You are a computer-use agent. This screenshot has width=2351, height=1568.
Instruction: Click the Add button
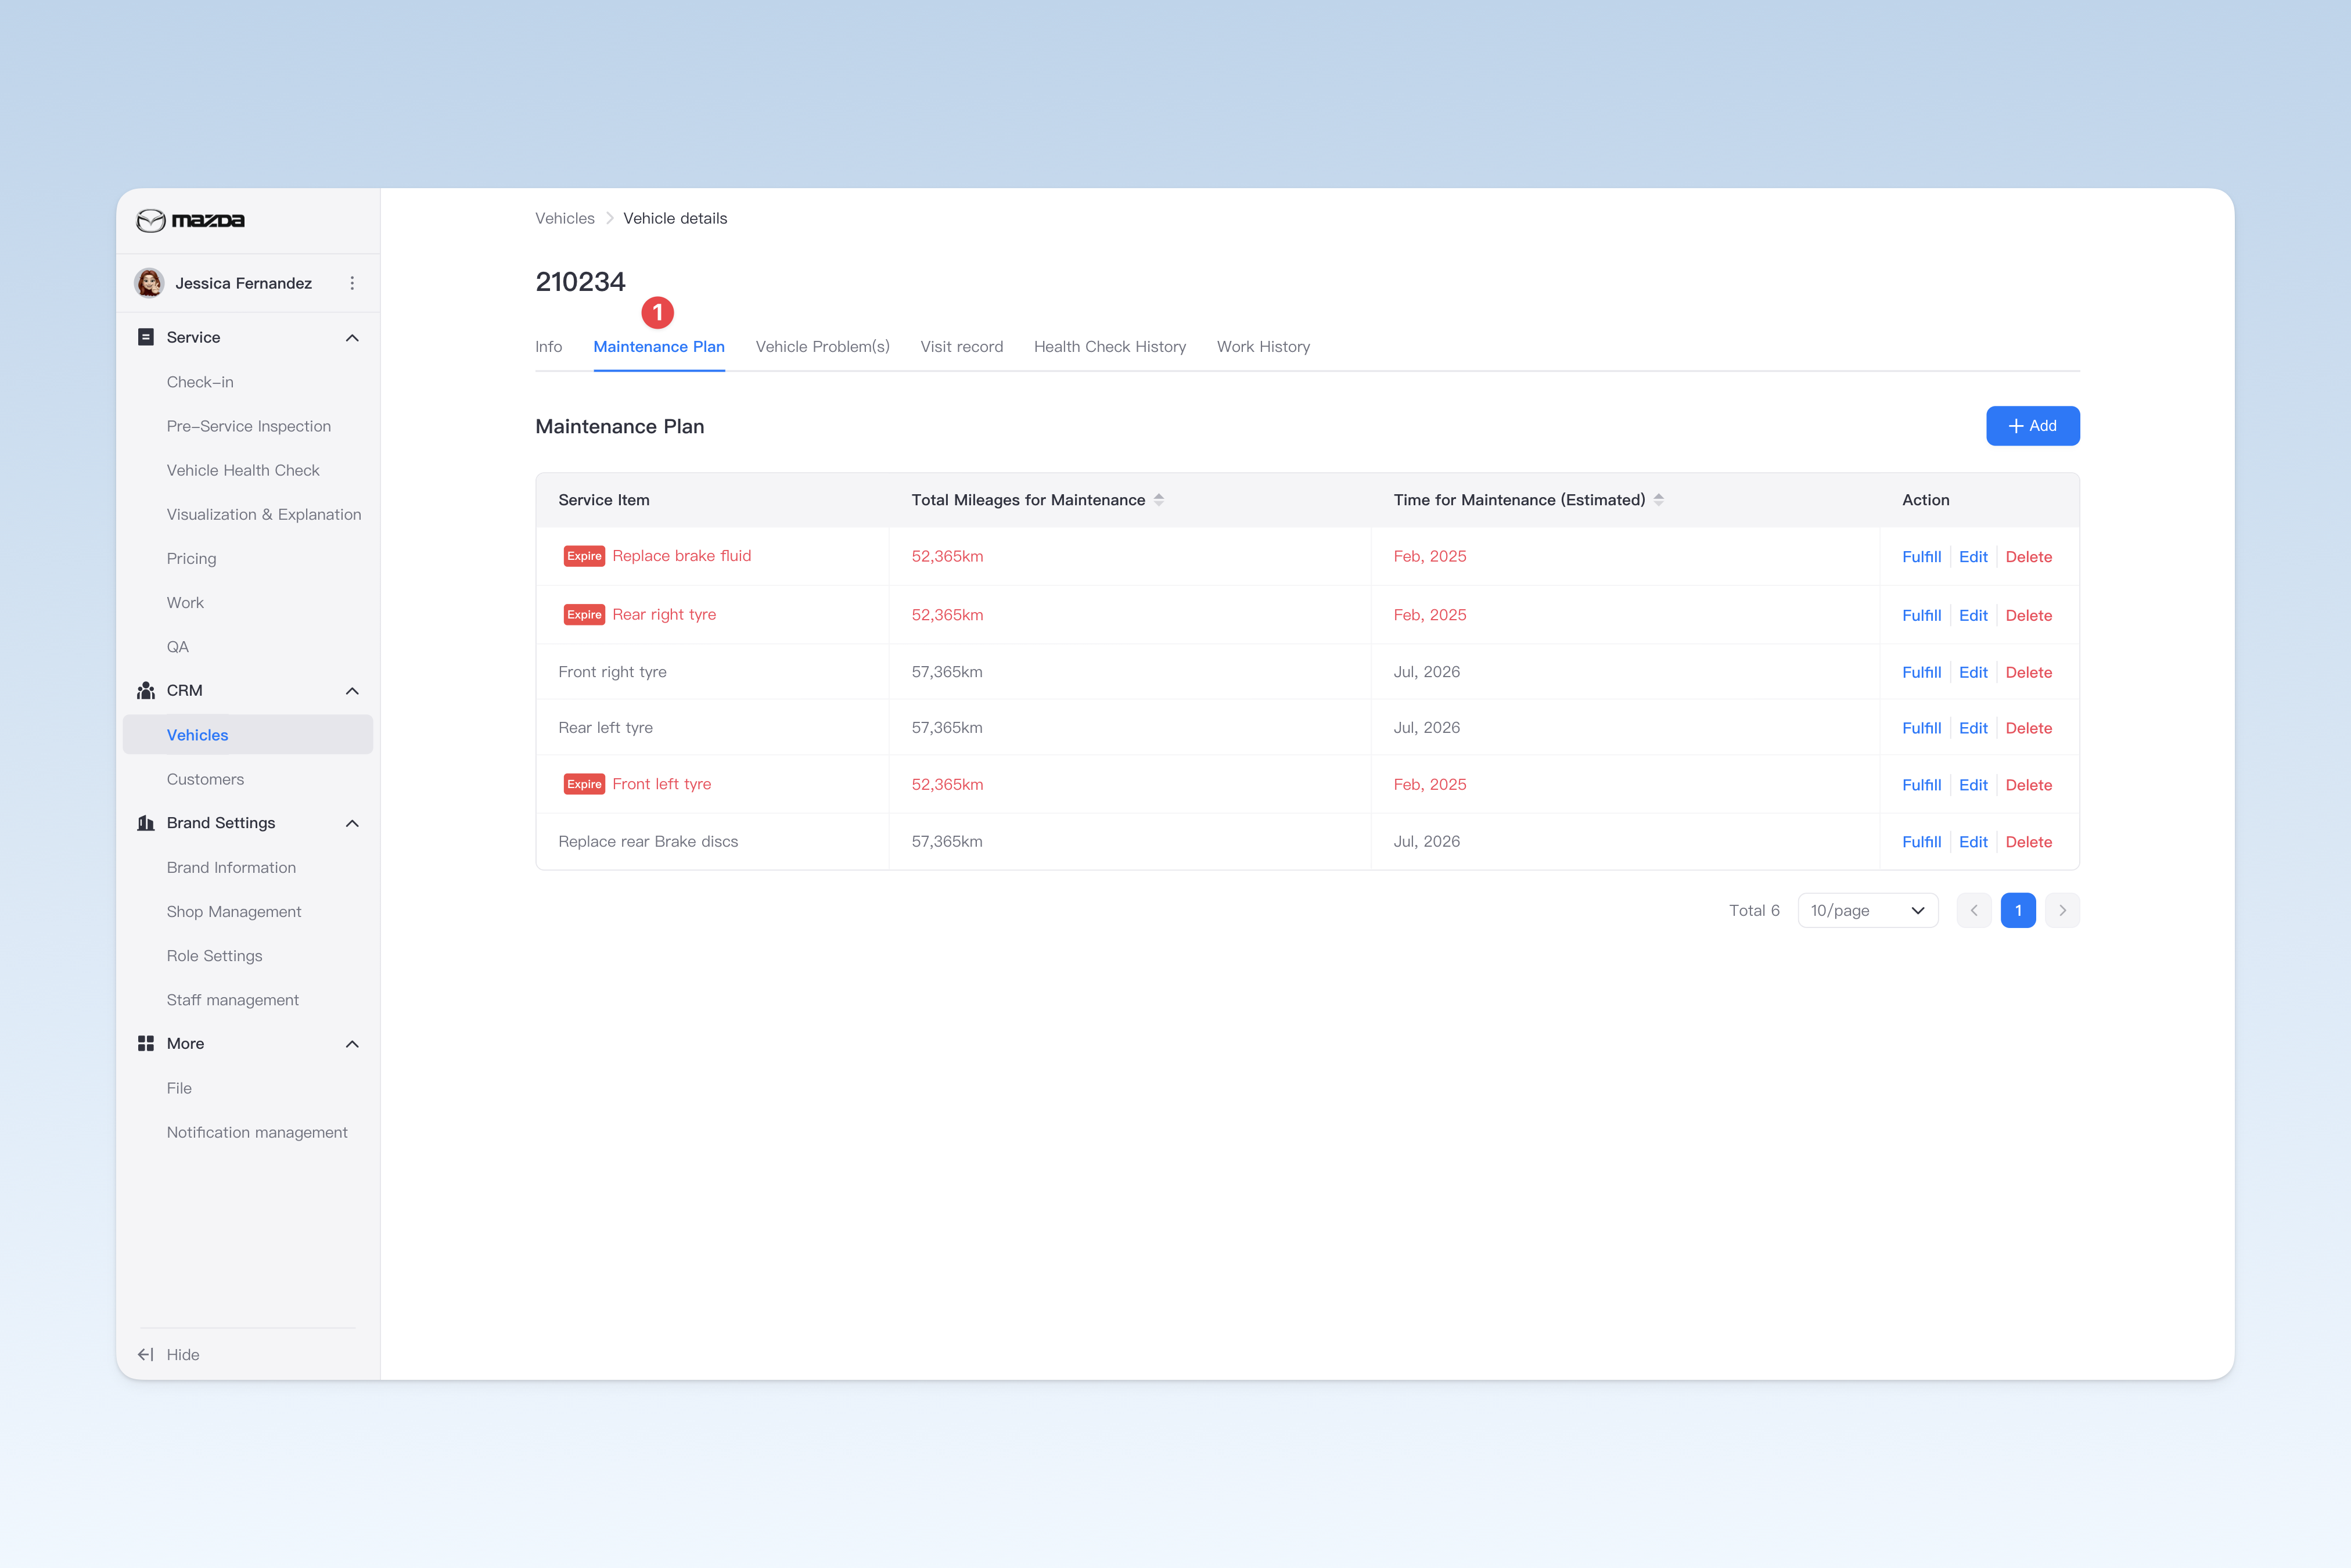2032,426
